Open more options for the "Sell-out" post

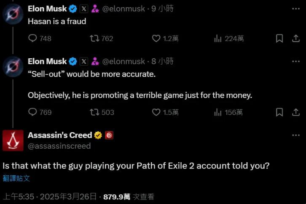click(x=295, y=62)
